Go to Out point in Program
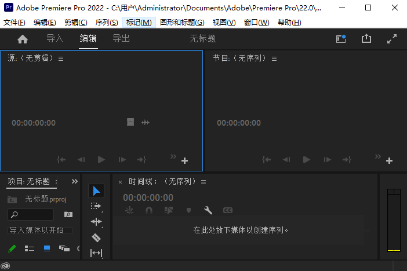The height and width of the screenshot is (271, 407). coord(347,159)
